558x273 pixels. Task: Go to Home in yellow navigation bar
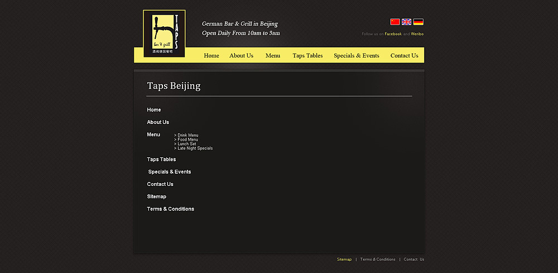click(x=211, y=55)
